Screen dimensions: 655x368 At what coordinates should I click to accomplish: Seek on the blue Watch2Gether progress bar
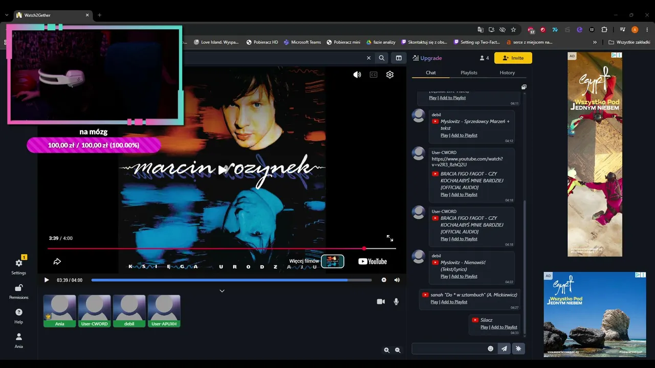(x=232, y=280)
